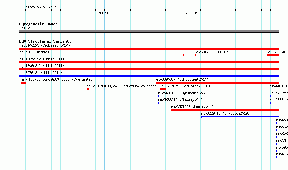Select the 6q14.1 band label
Image resolution: width=288 pixels, height=170 pixels.
25,28
